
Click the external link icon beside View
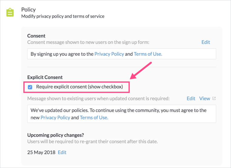(214, 98)
